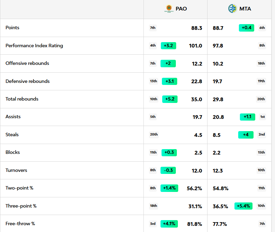Click the +0.4 Points badge for MTA
This screenshot has height=232, width=275.
click(246, 28)
